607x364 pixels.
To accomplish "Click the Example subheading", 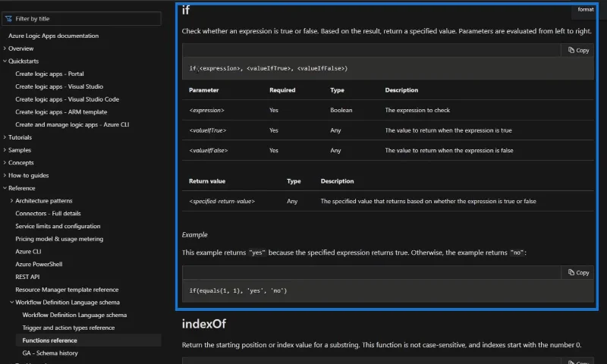I will tap(195, 235).
